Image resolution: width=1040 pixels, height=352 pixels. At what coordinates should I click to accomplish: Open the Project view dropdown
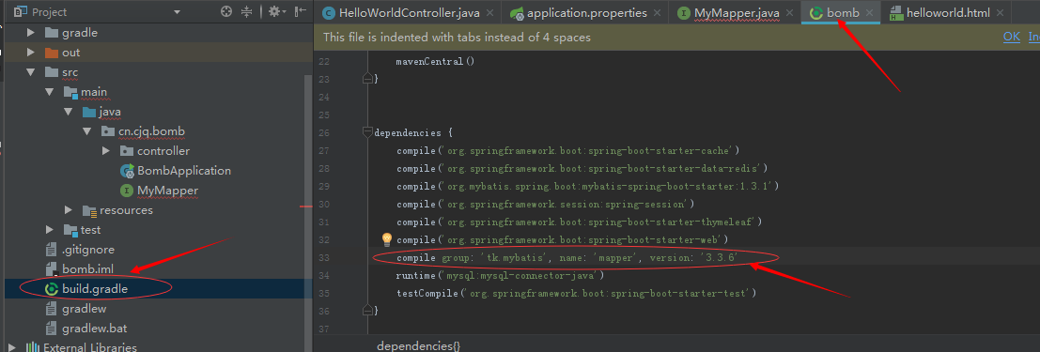(x=177, y=12)
